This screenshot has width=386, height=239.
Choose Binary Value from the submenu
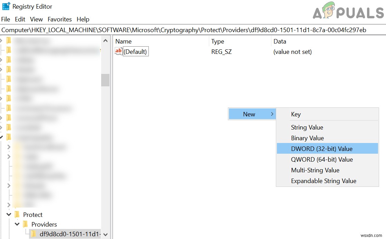click(x=327, y=138)
